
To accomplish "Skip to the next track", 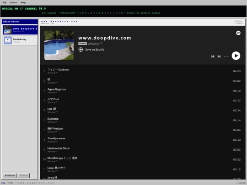I will 219,57.
